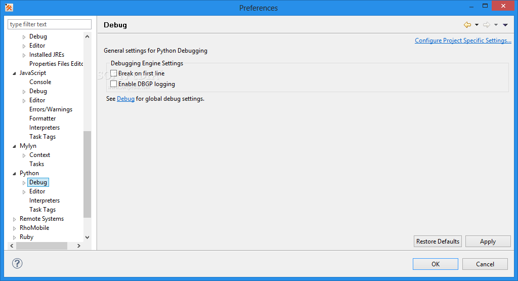Click the application icon in title bar
The image size is (518, 281).
coord(9,7)
